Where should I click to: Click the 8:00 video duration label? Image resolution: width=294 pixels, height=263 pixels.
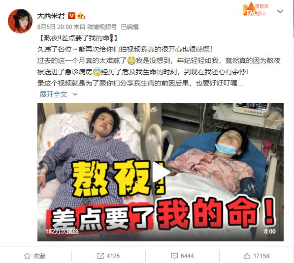tap(270, 232)
